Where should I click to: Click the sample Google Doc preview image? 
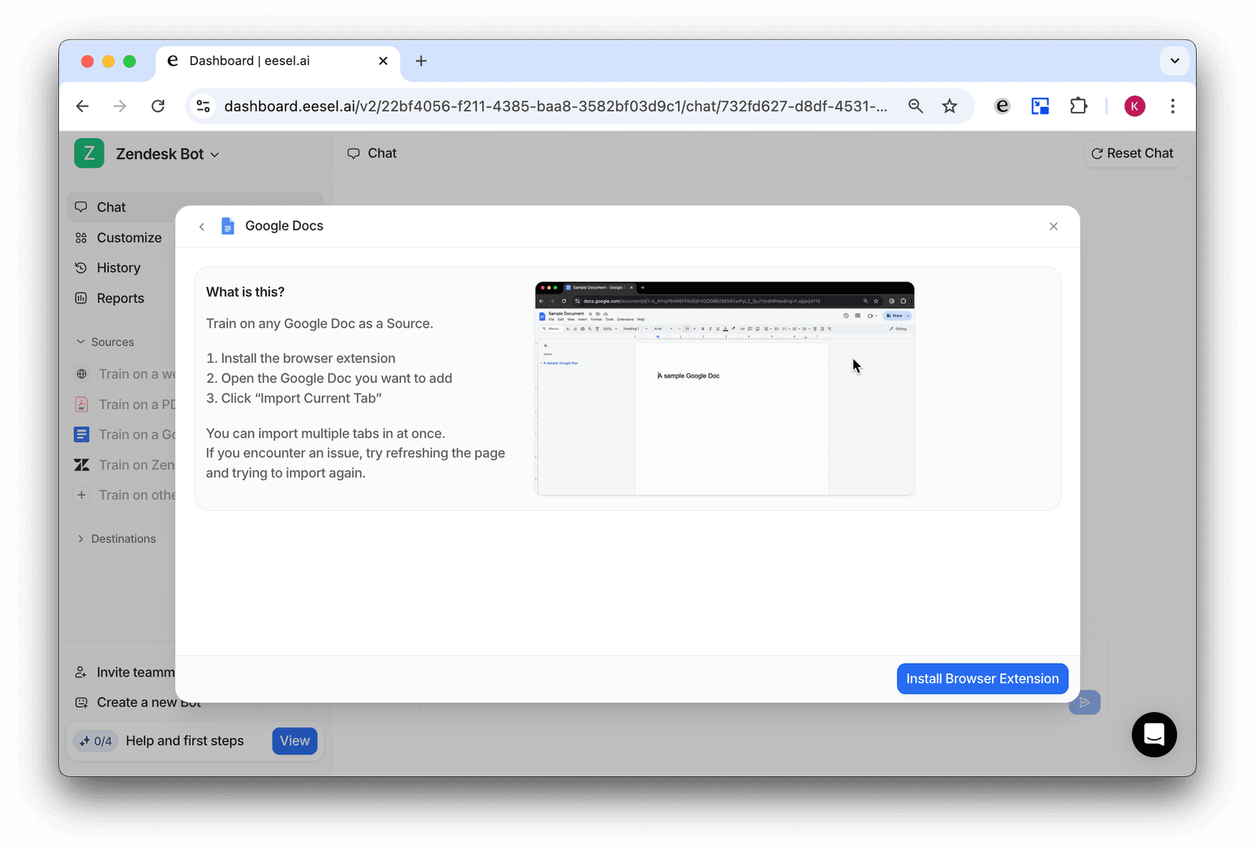click(x=725, y=388)
